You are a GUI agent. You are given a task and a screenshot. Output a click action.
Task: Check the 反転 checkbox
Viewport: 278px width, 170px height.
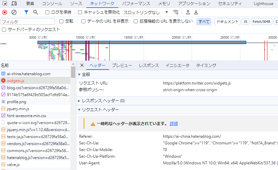[x=61, y=21]
